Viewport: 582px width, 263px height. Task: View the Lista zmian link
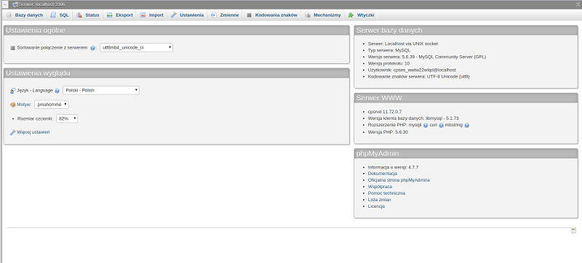pyautogui.click(x=379, y=200)
